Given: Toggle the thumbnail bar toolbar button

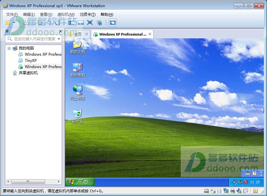Looking at the screenshot, I should tap(81, 23).
